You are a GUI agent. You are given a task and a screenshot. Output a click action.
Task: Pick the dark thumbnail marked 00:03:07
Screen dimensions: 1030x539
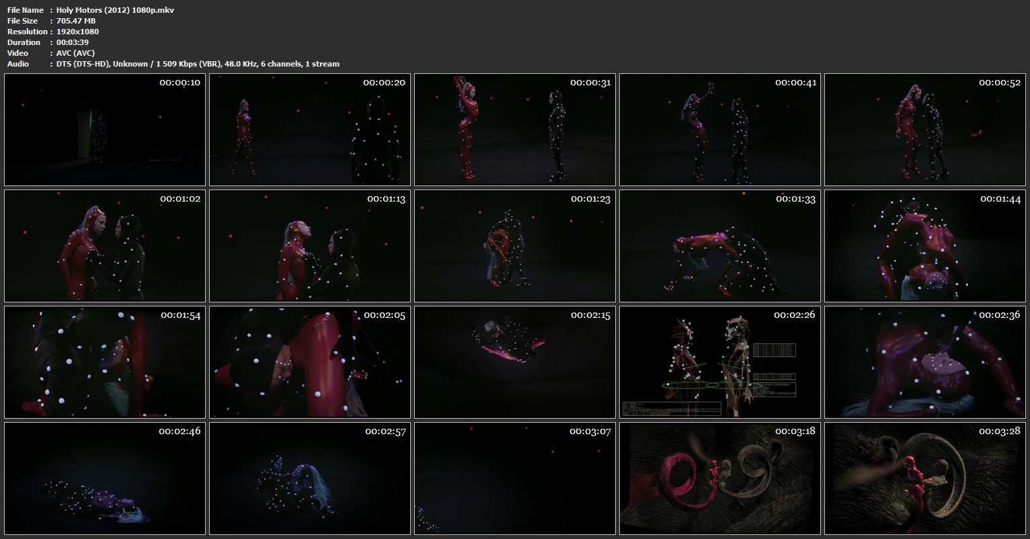[x=515, y=479]
